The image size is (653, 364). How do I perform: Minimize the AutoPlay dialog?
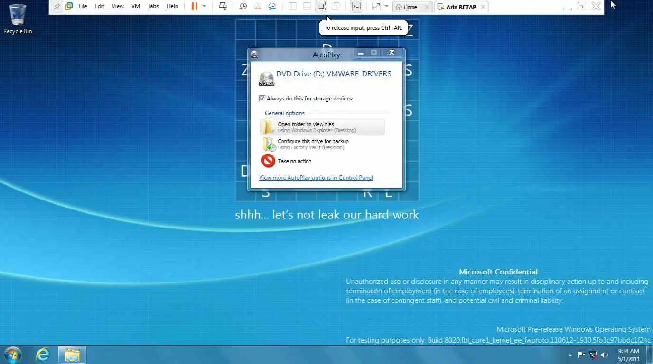(x=361, y=53)
